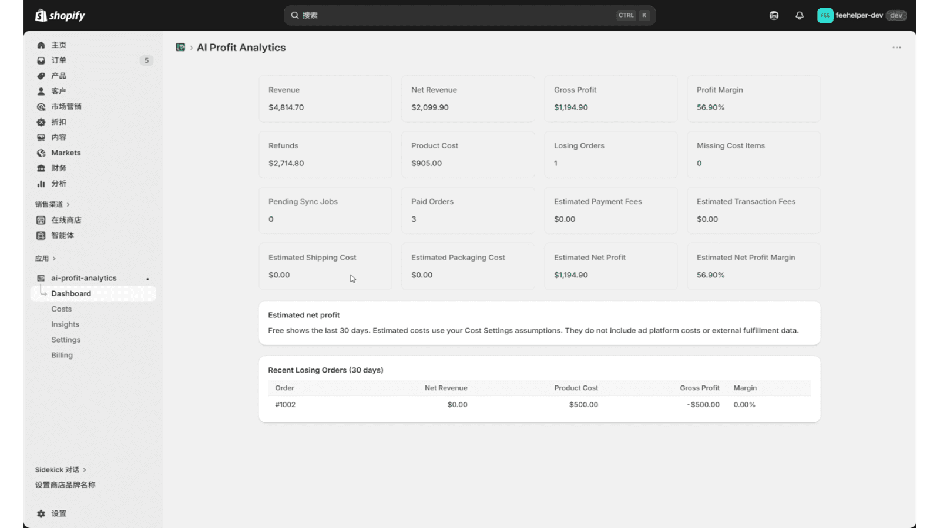Expand the apps section chevron
This screenshot has width=940, height=528.
coord(54,258)
